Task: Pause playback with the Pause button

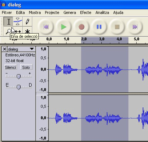Action: [99, 27]
